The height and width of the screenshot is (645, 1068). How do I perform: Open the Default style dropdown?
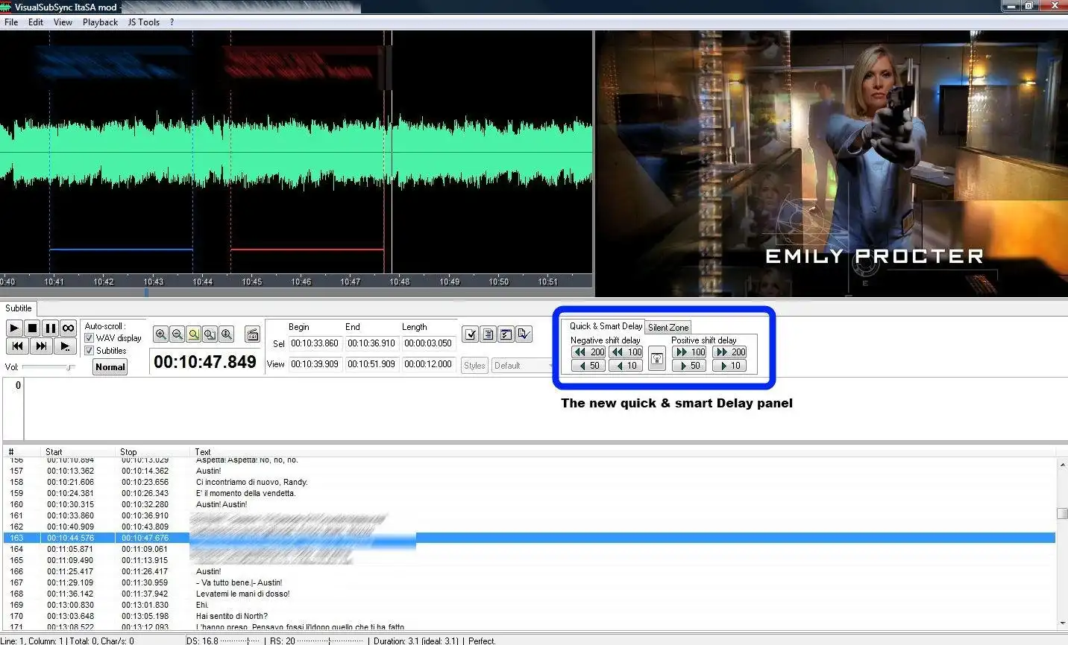coord(523,366)
